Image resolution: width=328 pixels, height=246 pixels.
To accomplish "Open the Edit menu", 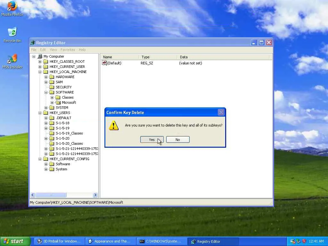I will [43, 50].
